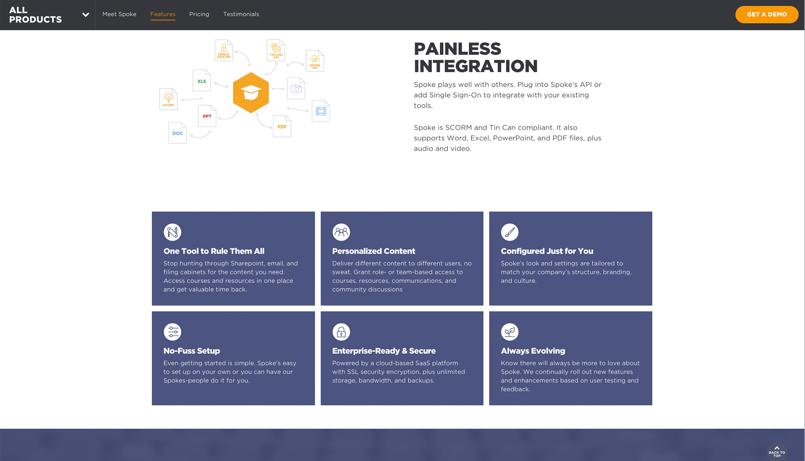Image resolution: width=805 pixels, height=461 pixels.
Task: Click the Meet Spoke menu item
Action: 119,14
